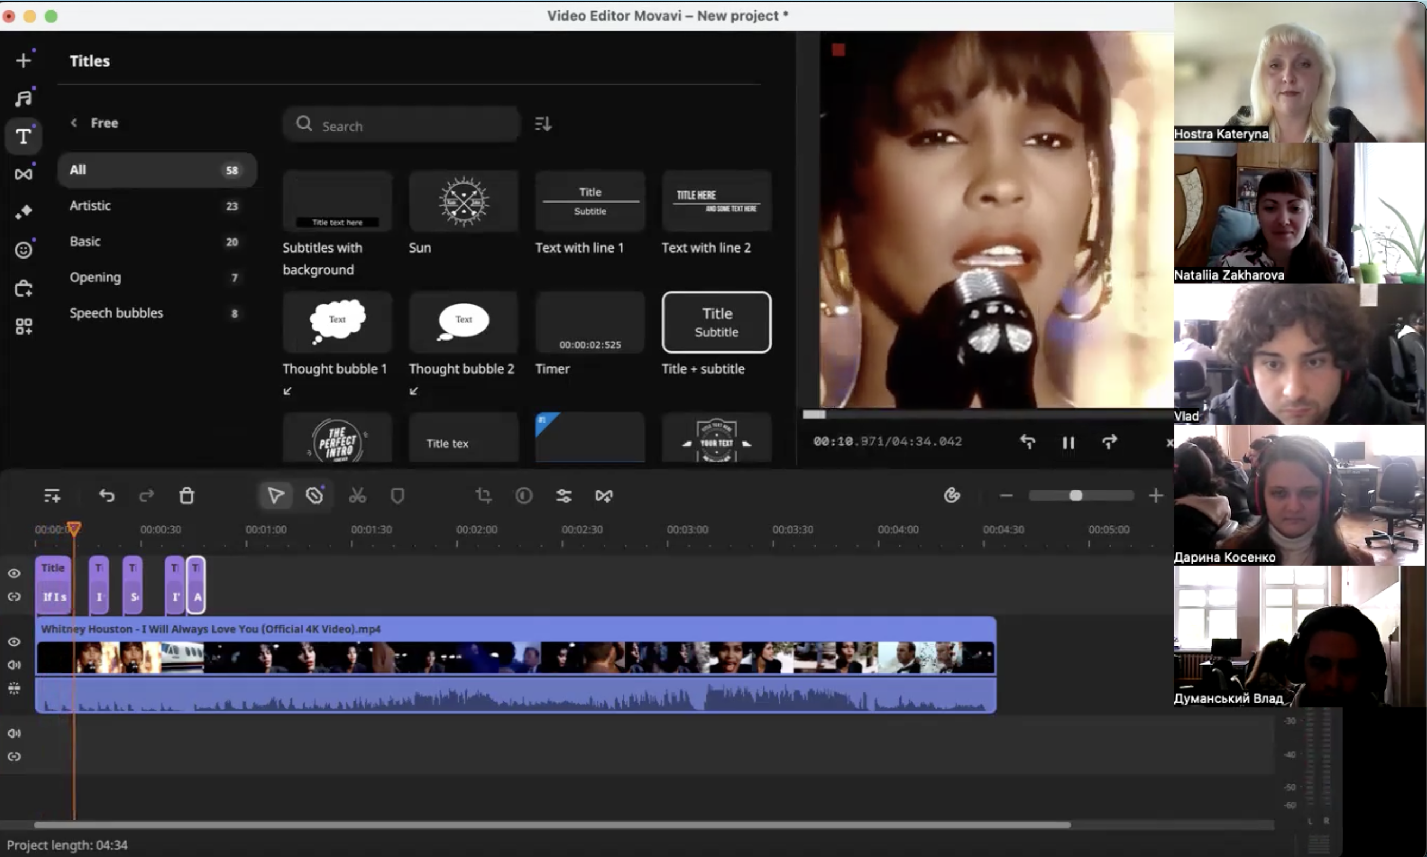Open the Stickers smiley sidebar icon
1427x857 pixels.
(23, 249)
